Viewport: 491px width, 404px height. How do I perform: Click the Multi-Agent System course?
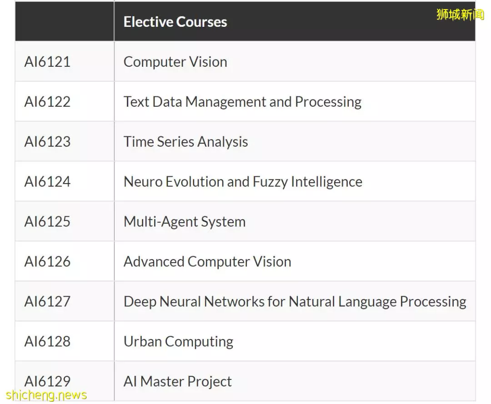(185, 222)
